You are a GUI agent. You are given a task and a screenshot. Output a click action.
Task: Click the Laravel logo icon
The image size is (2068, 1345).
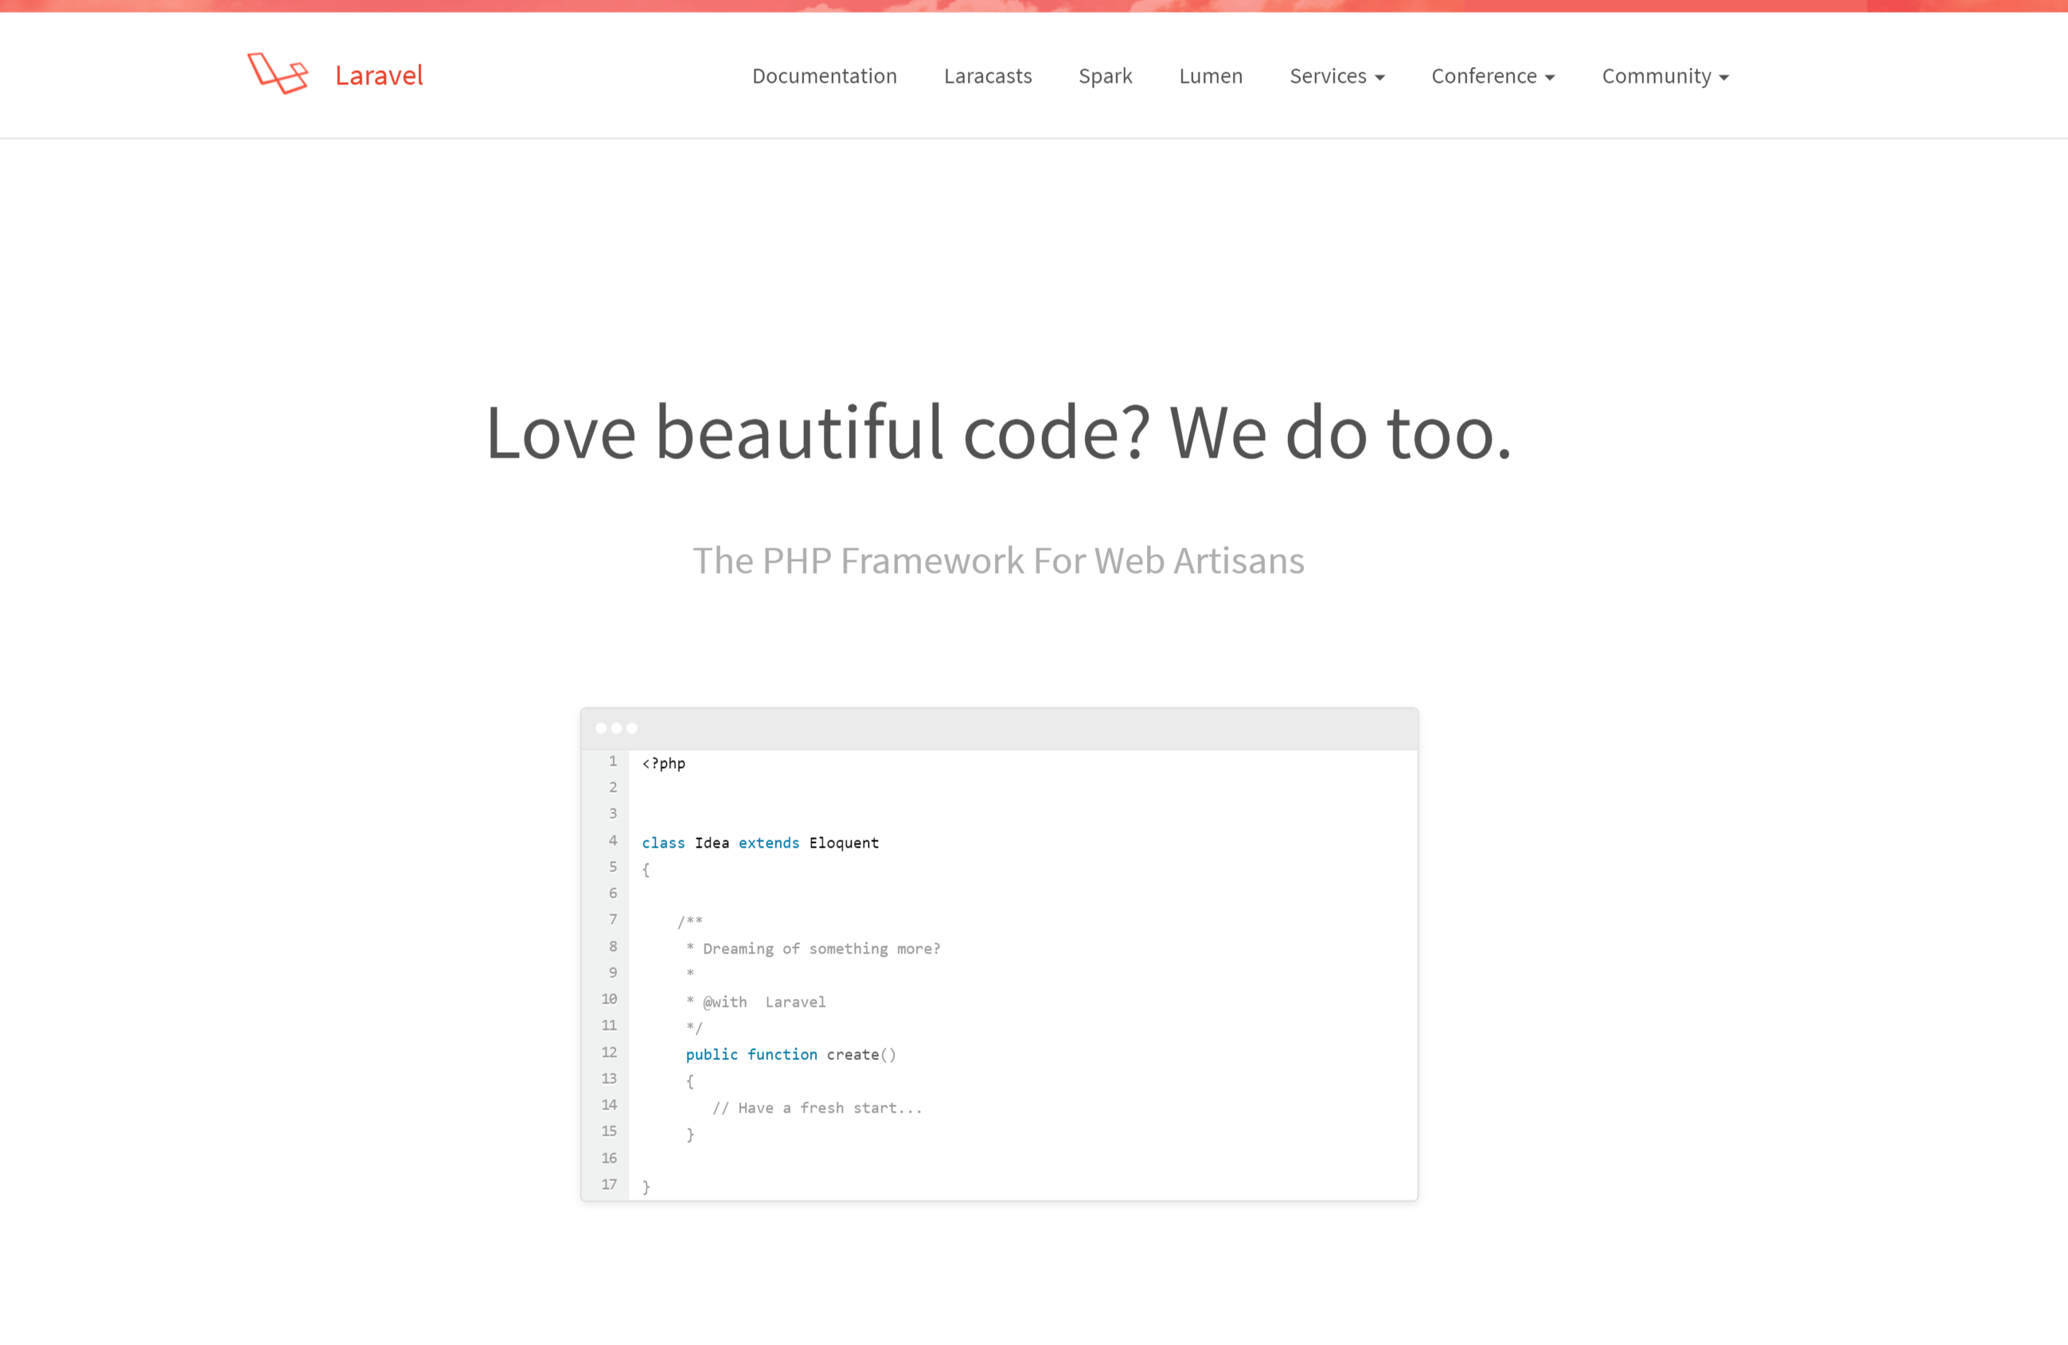(x=278, y=73)
